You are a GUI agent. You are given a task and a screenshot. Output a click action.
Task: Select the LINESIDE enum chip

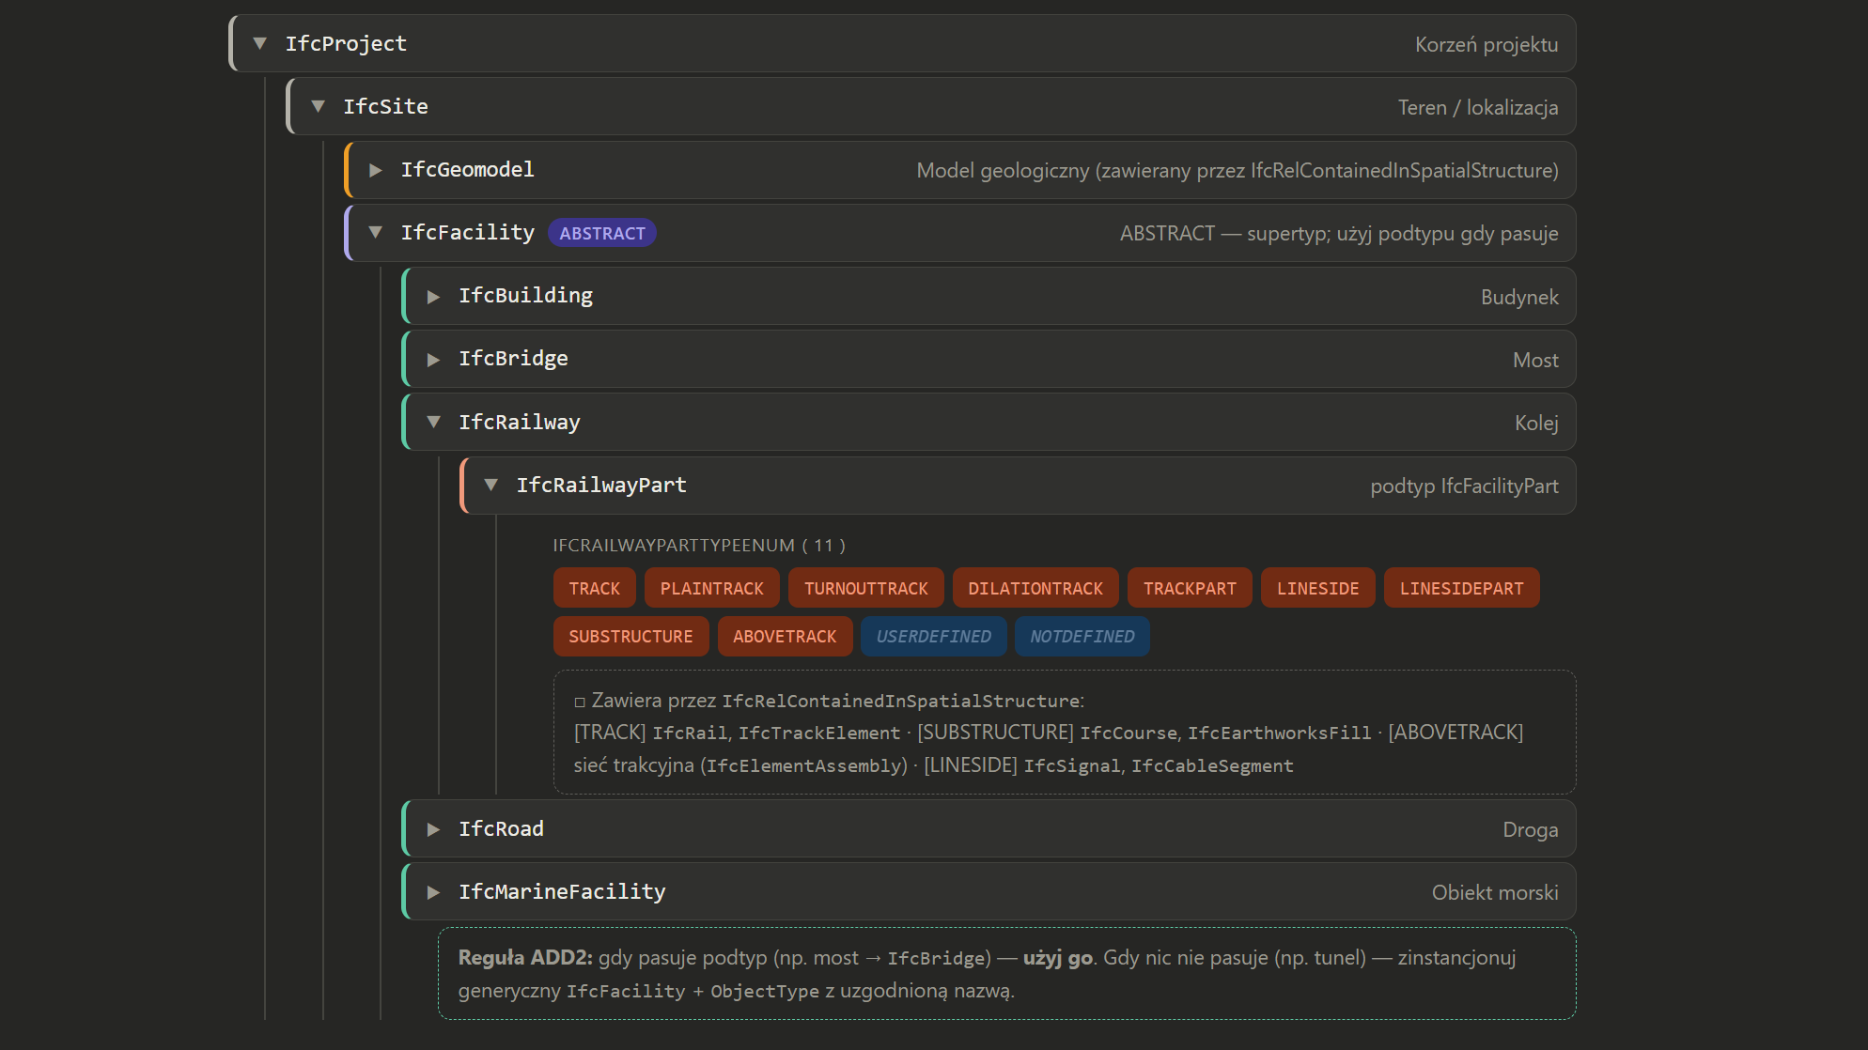(1317, 588)
